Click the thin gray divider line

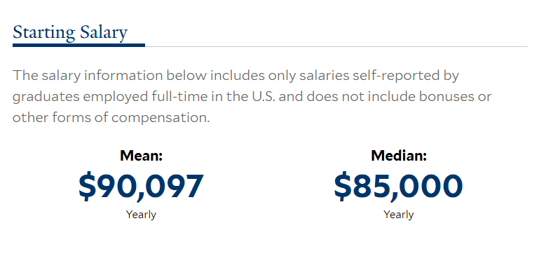coord(336,46)
